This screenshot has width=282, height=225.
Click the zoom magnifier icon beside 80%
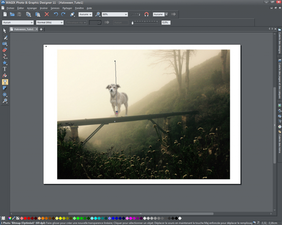[x=97, y=14]
